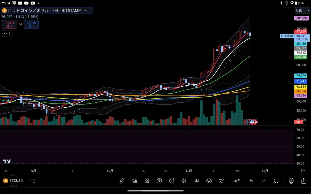Image resolution: width=311 pixels, height=194 pixels.
Task: Redo the action with forward arrow
Action: [x=264, y=181]
